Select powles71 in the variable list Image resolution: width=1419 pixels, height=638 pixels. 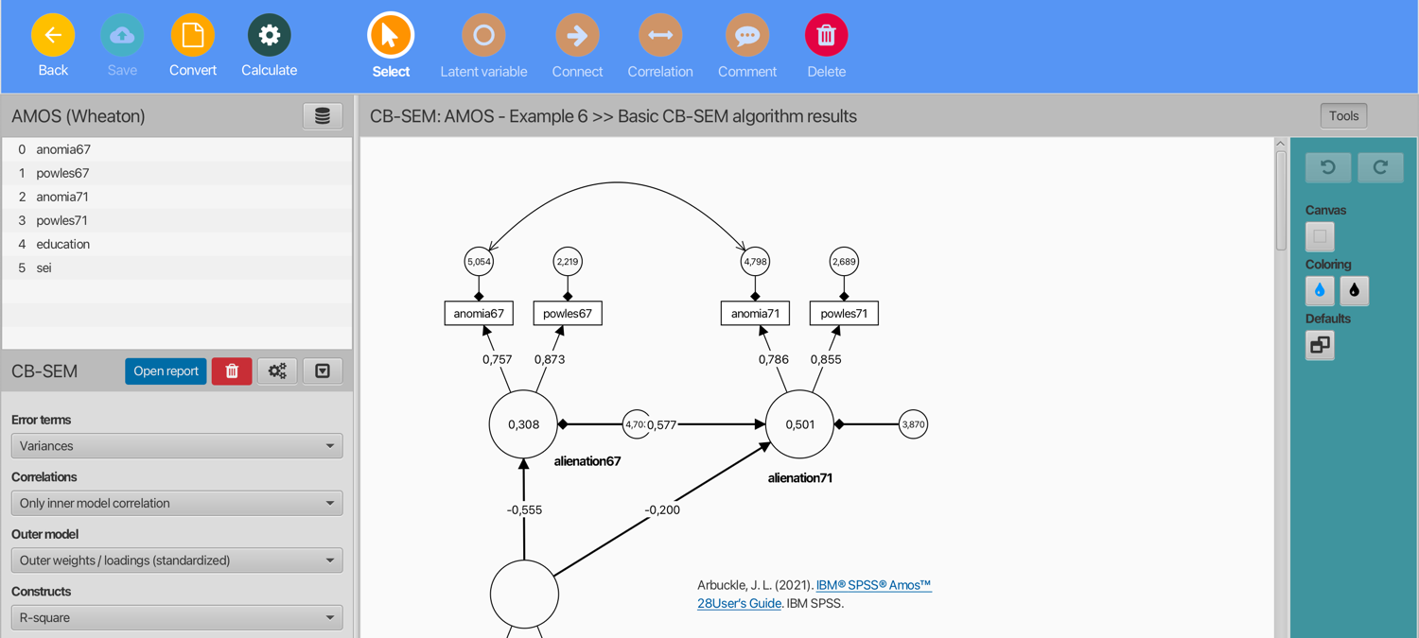[x=177, y=220]
